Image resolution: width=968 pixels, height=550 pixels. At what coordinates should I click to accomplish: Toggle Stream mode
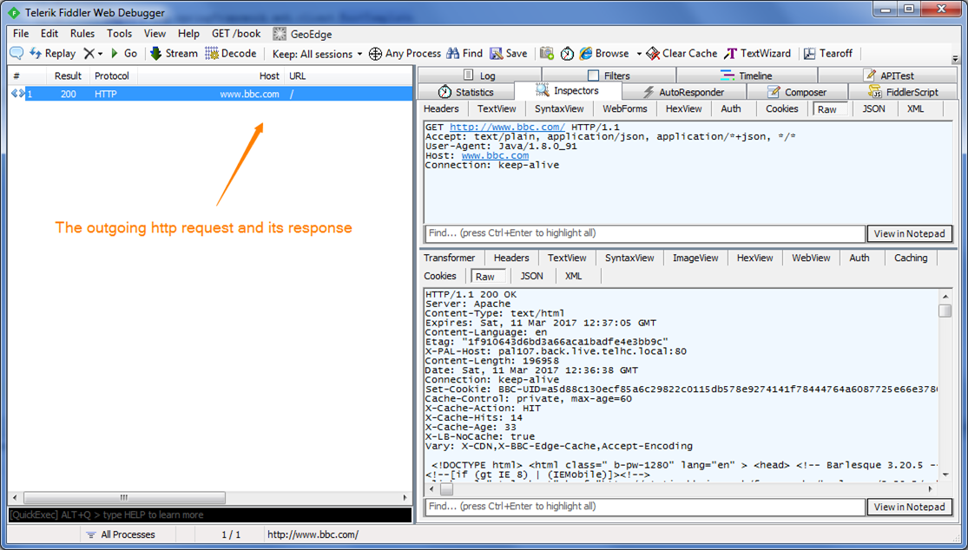(175, 54)
